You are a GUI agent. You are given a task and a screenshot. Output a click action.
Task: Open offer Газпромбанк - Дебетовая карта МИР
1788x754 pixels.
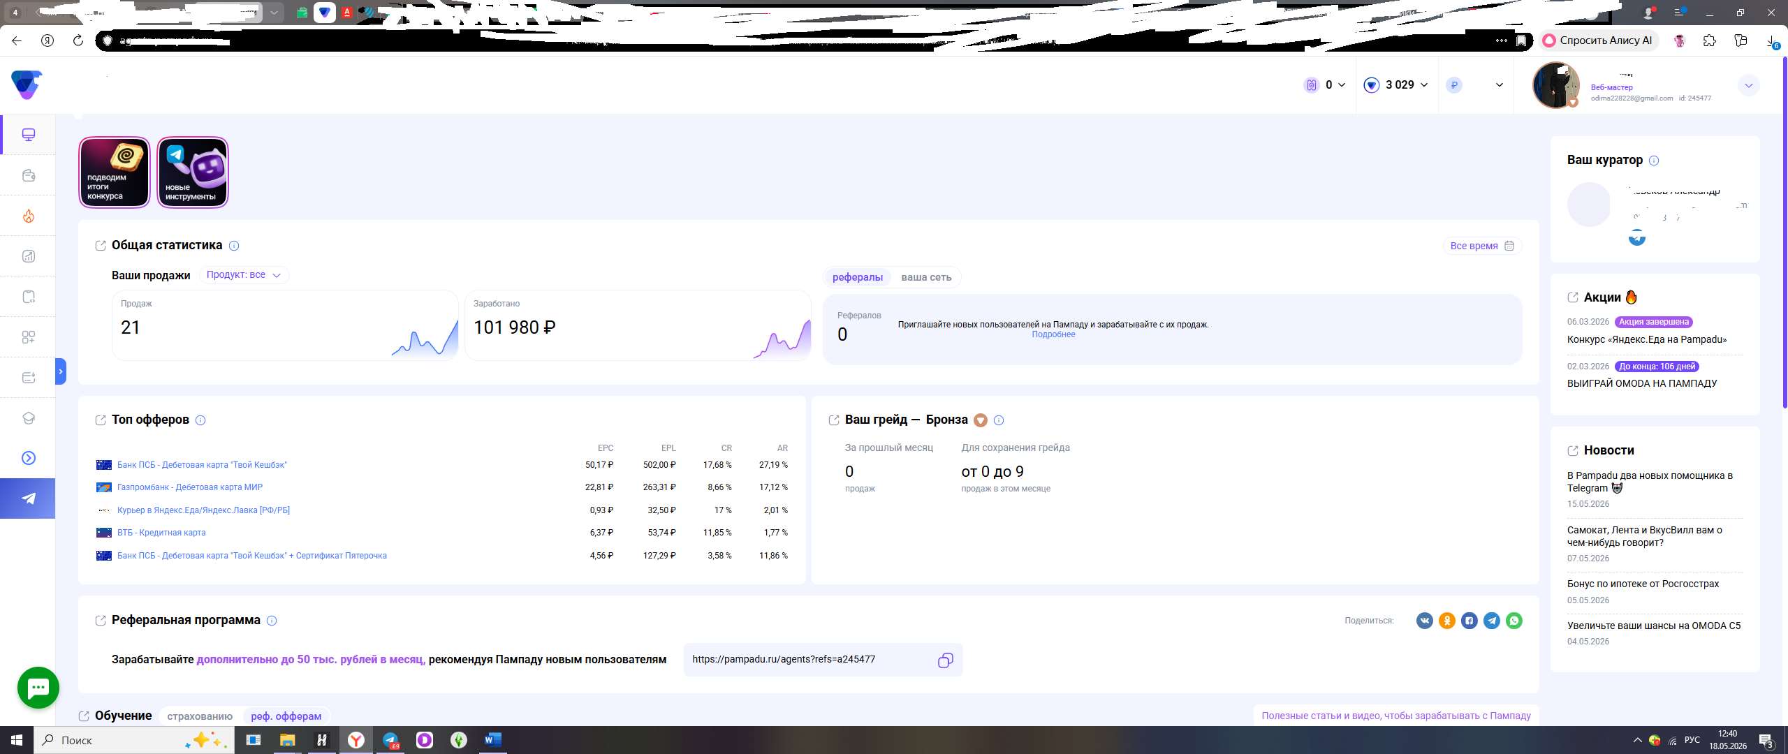click(x=190, y=487)
